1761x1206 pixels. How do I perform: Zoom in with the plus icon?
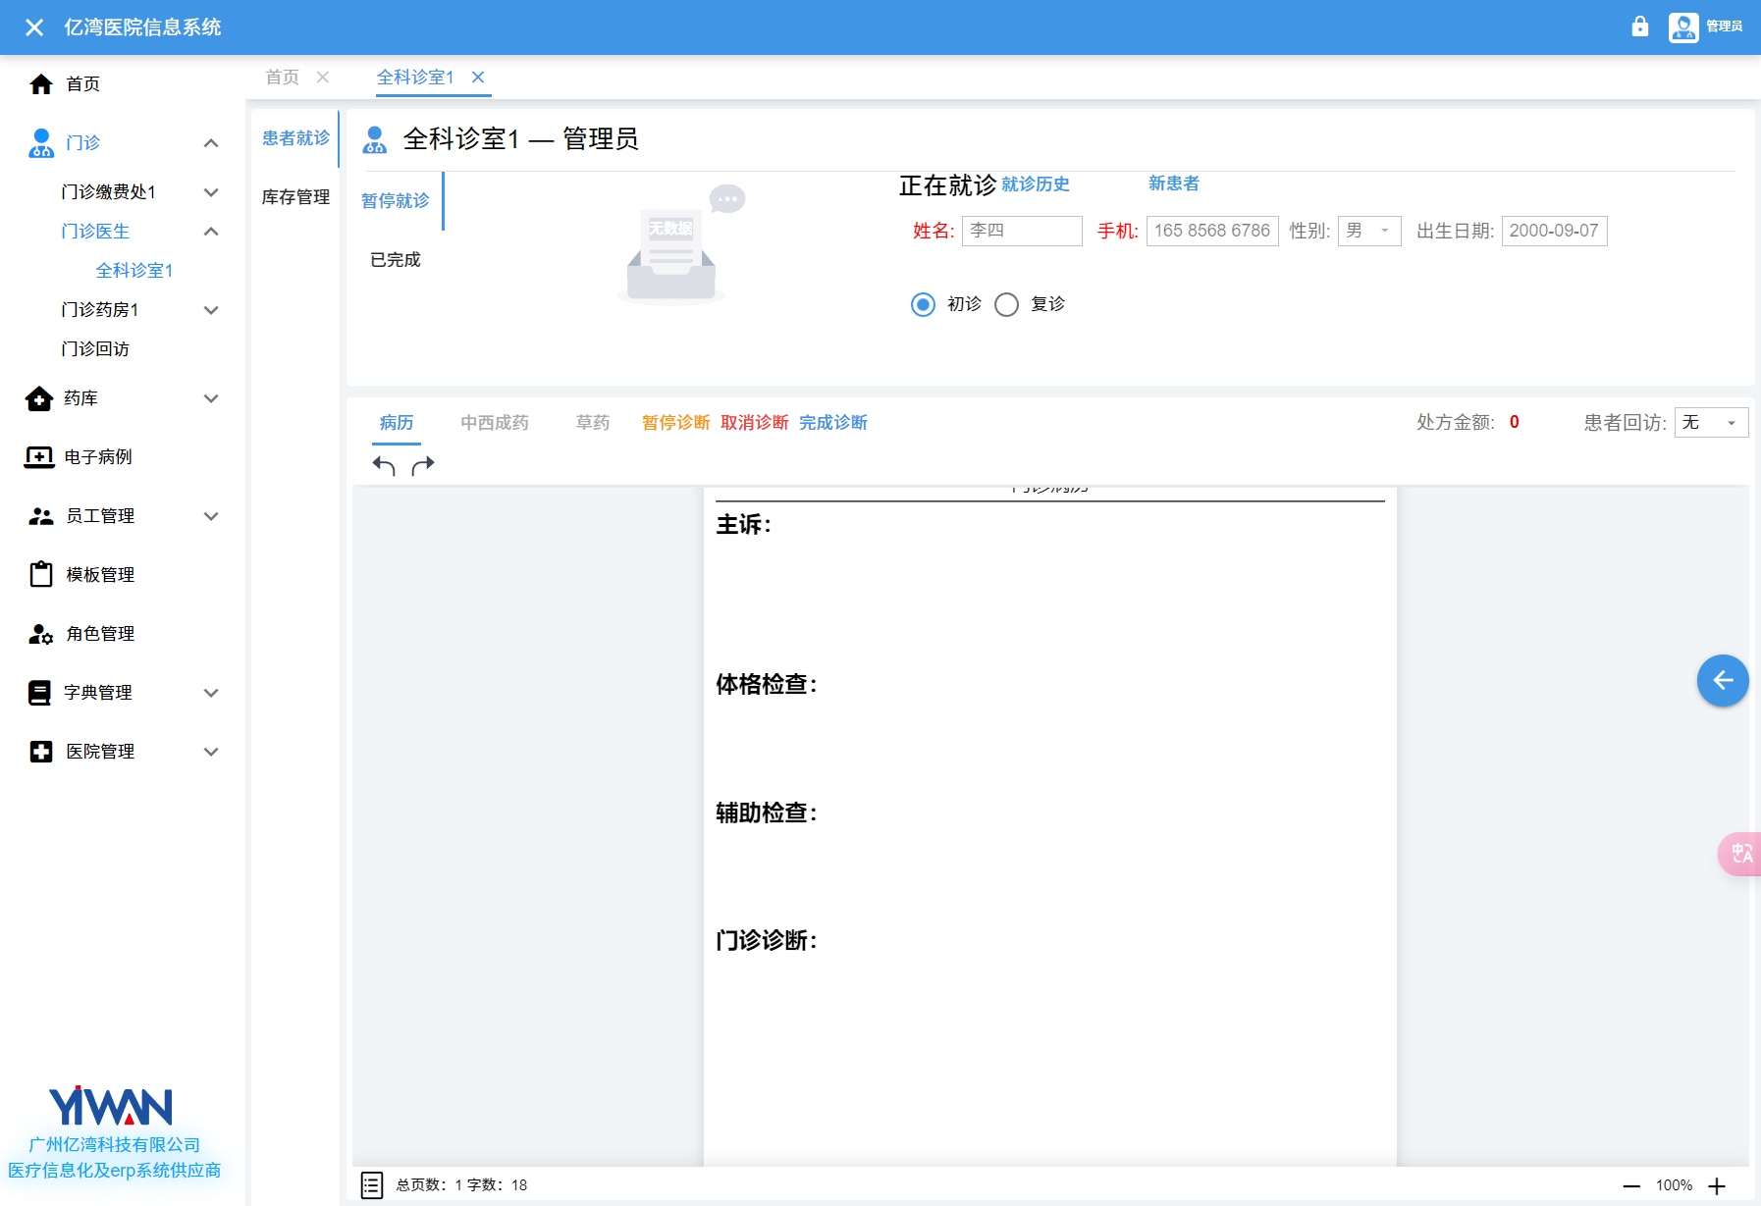point(1717,1185)
